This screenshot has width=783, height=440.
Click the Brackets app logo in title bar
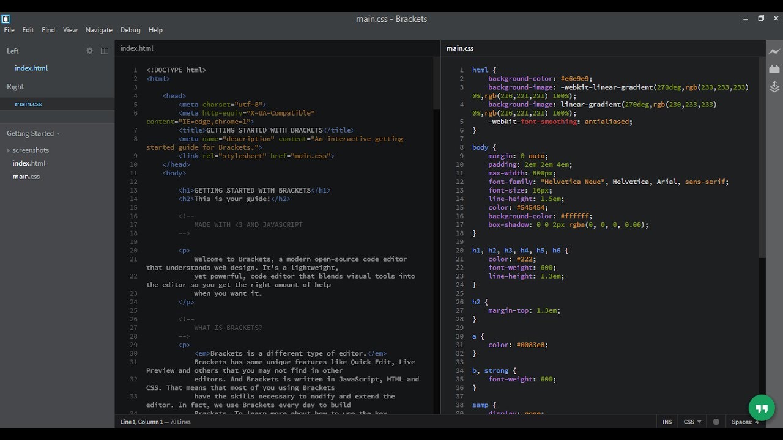(6, 19)
